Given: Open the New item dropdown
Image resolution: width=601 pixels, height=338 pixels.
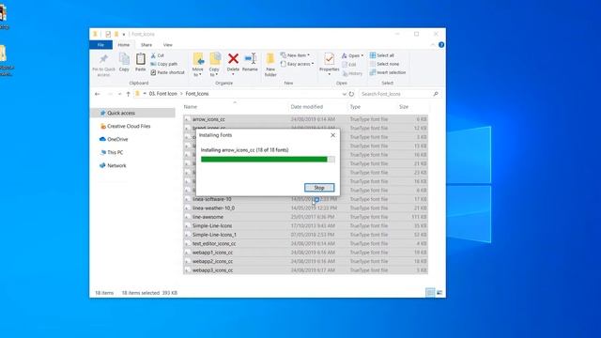Looking at the screenshot, I should click(x=295, y=55).
